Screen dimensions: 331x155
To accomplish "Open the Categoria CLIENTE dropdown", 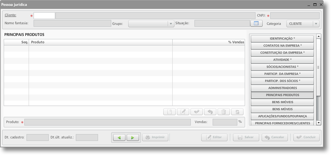I will pos(303,24).
